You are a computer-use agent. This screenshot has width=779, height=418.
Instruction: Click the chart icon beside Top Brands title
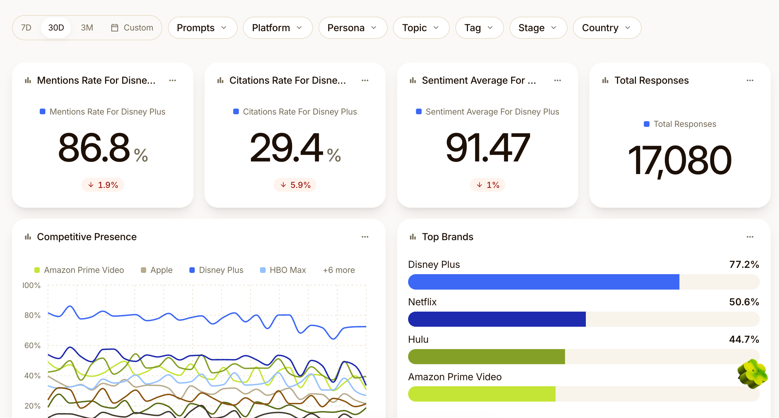tap(413, 237)
